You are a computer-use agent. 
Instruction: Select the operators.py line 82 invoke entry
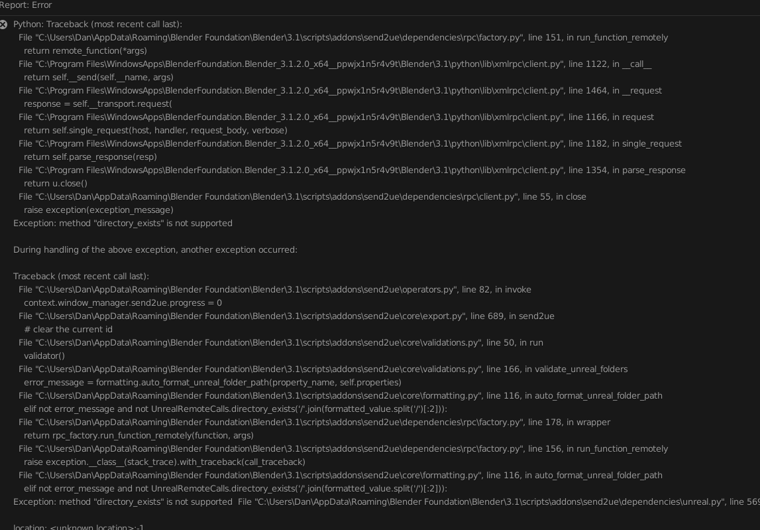[x=275, y=289]
